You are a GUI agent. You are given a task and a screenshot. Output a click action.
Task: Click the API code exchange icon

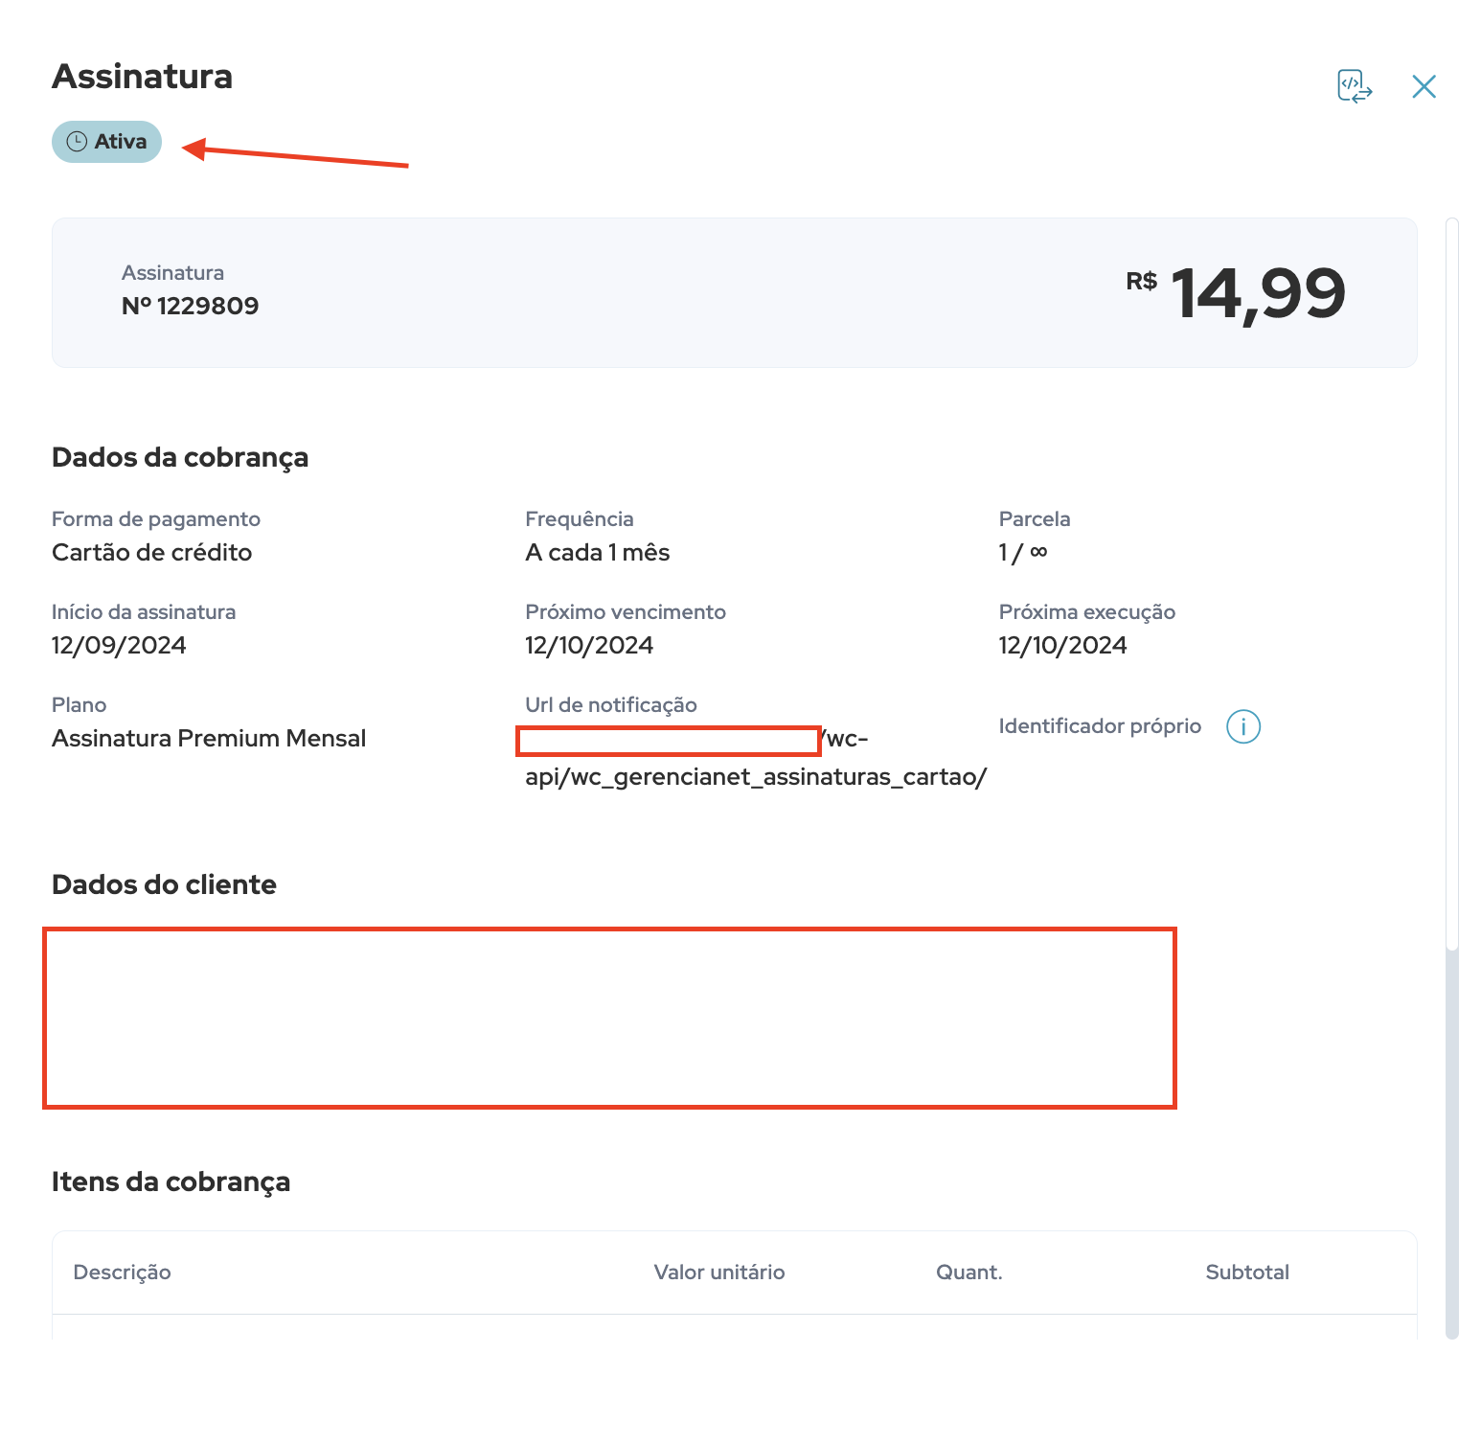point(1355,86)
